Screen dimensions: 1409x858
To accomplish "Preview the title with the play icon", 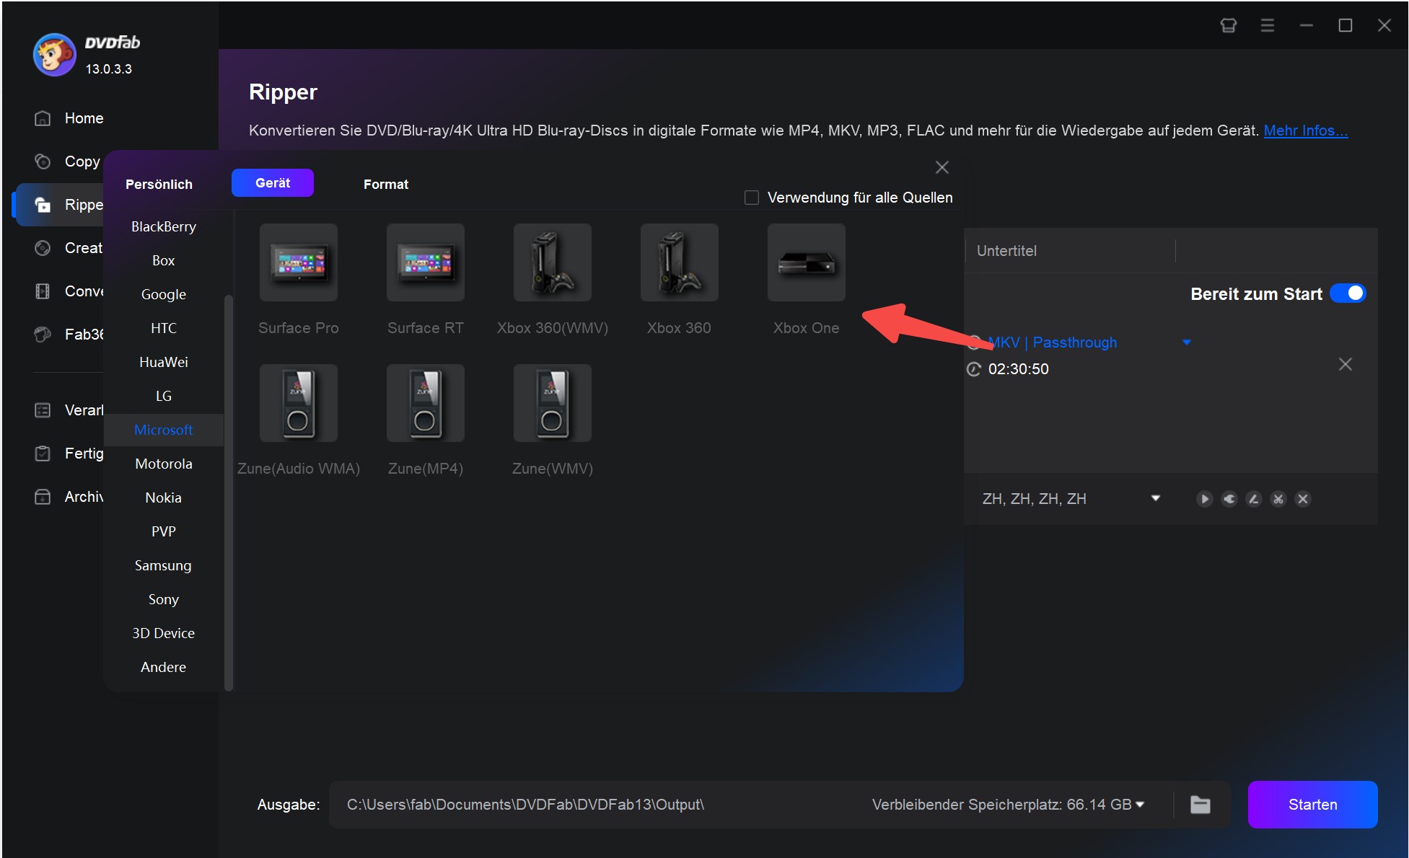I will (x=1204, y=499).
